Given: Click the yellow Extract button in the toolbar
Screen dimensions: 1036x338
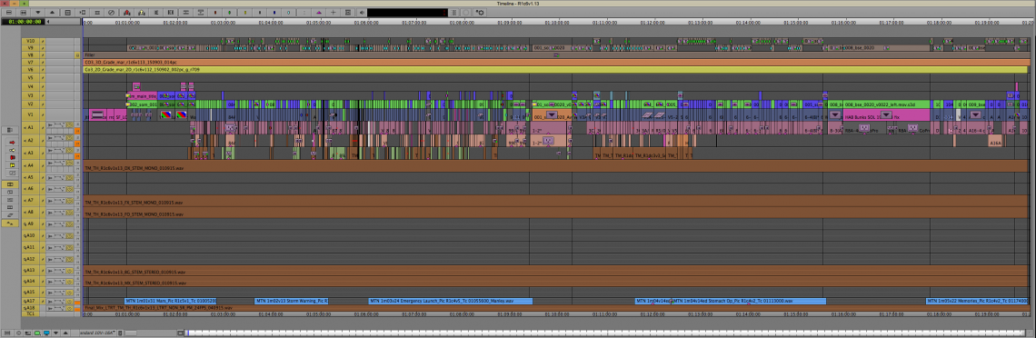Looking at the screenshot, I should pos(142,13).
